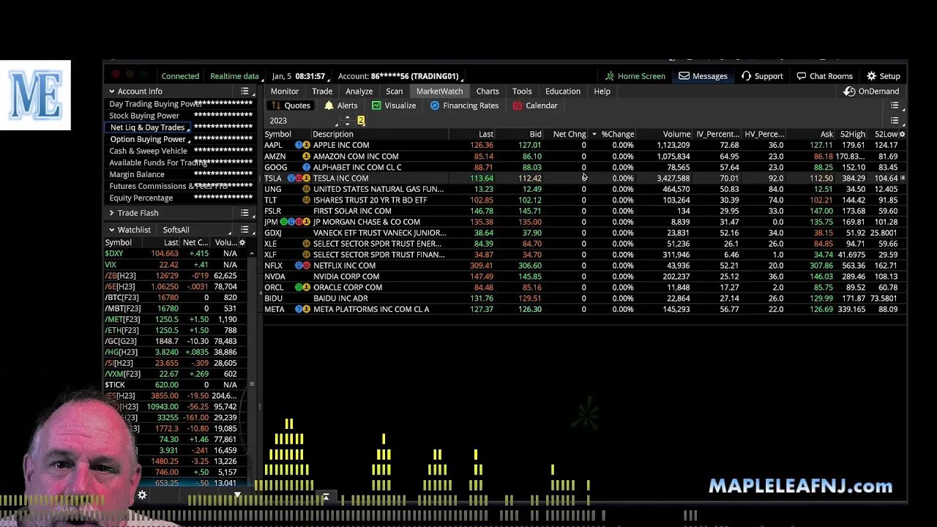
Task: Open bottom-left sidebar gear settings
Action: coord(142,496)
